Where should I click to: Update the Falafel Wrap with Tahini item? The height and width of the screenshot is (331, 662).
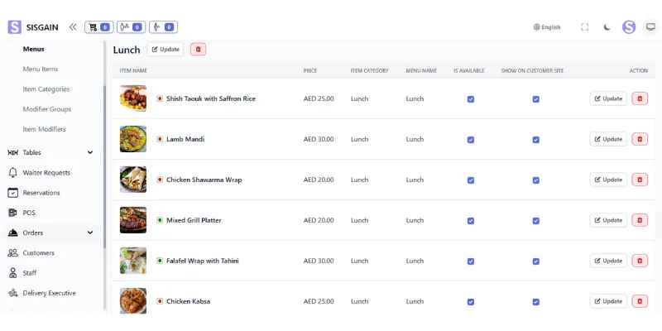click(608, 261)
